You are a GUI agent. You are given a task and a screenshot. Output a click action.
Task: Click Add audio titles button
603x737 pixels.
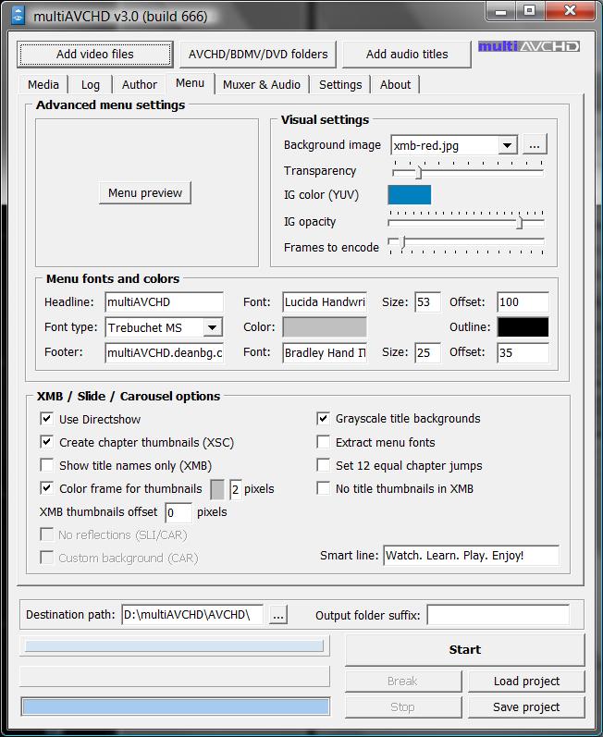pos(407,54)
